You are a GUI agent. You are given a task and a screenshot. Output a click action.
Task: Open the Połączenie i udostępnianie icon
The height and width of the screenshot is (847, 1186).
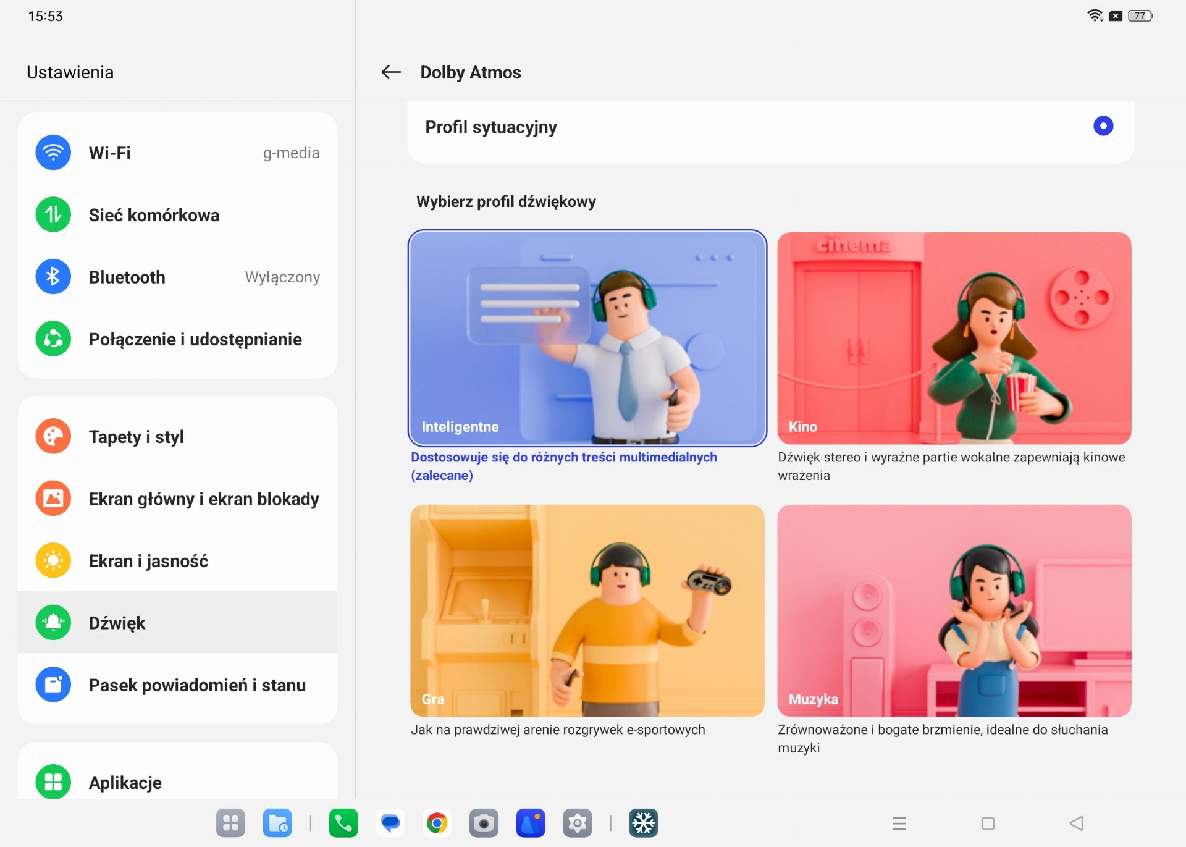(x=53, y=339)
